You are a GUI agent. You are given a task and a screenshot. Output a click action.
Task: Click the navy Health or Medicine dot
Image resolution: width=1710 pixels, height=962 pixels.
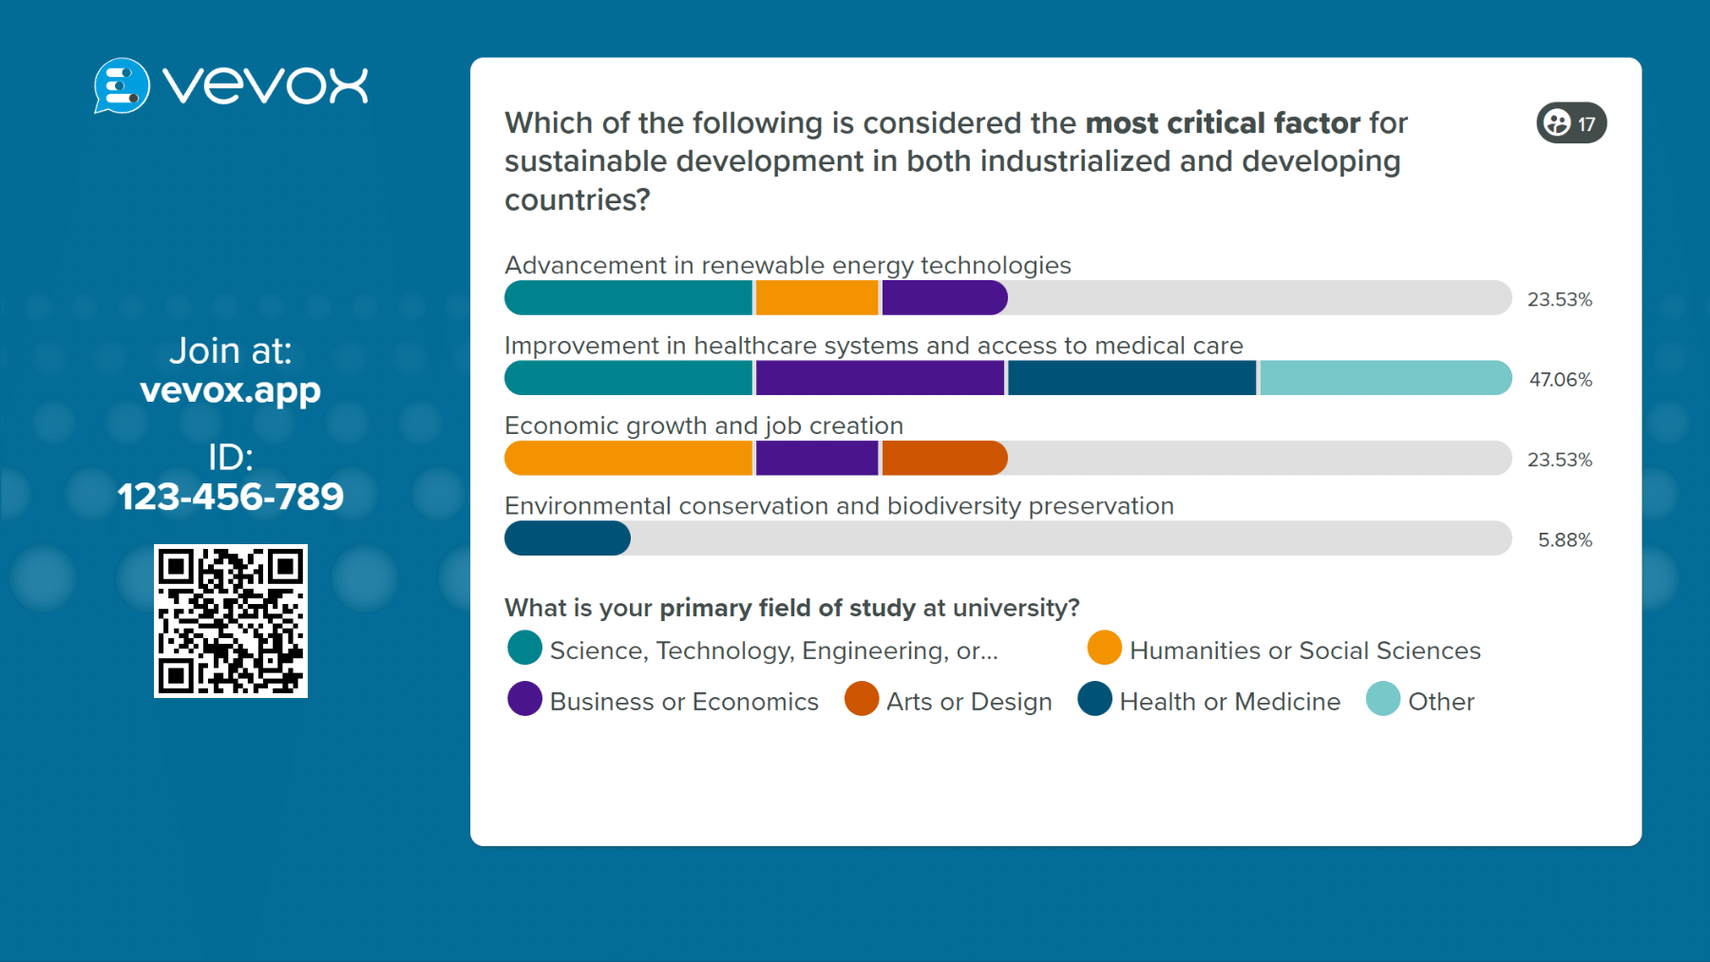pos(1094,700)
